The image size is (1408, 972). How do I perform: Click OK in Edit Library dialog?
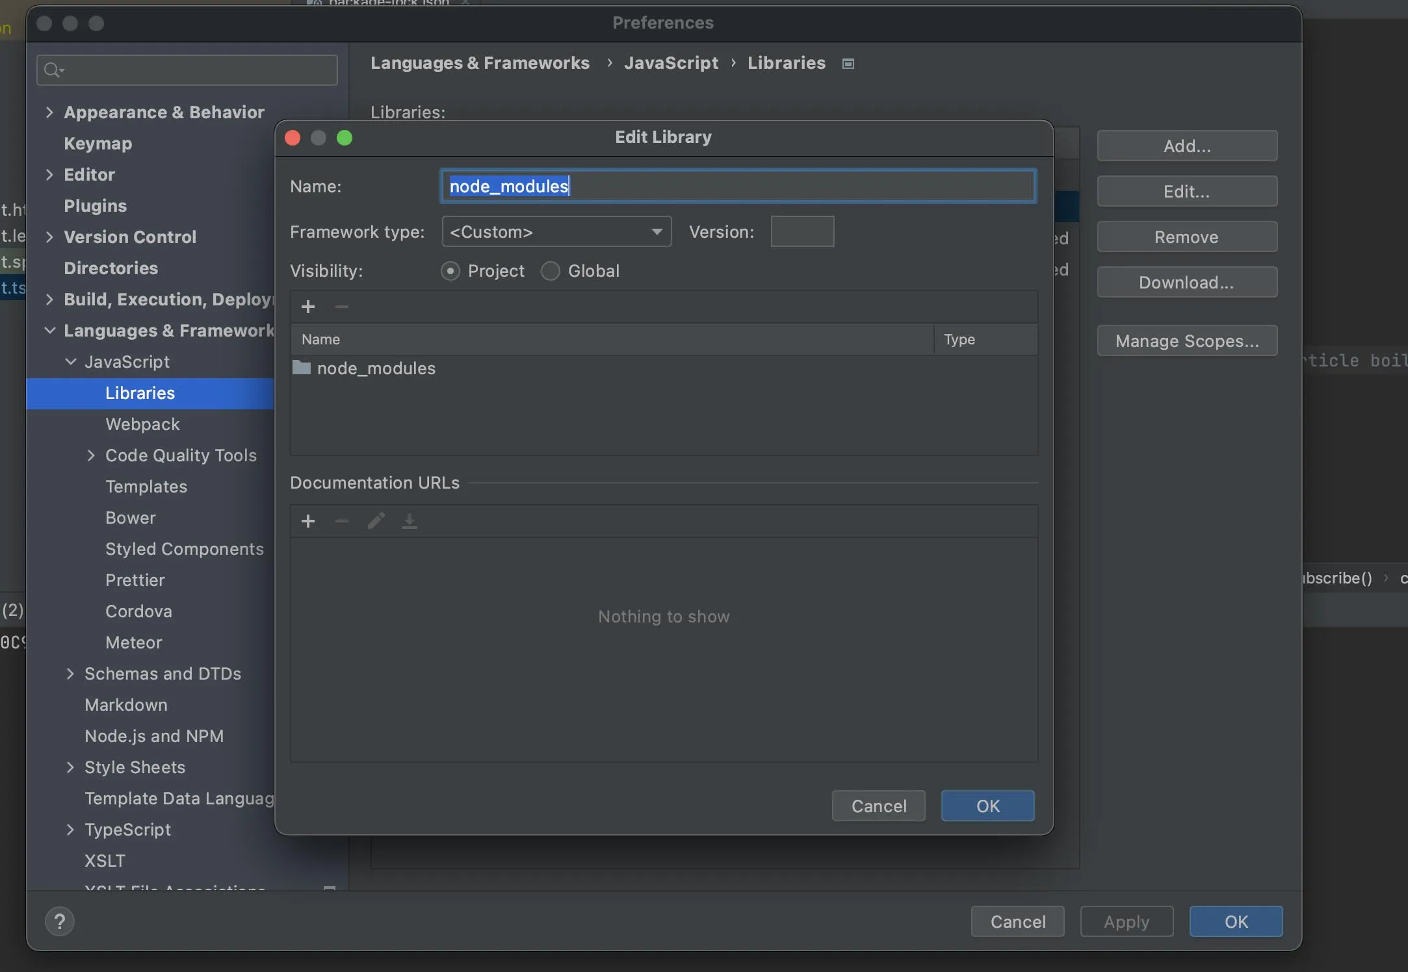coord(987,806)
